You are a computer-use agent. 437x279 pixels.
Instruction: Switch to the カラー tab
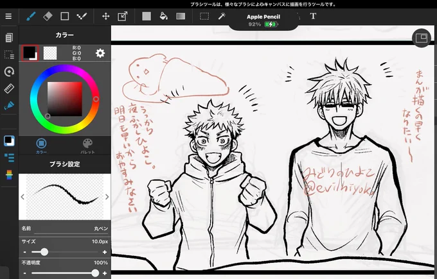point(41,146)
